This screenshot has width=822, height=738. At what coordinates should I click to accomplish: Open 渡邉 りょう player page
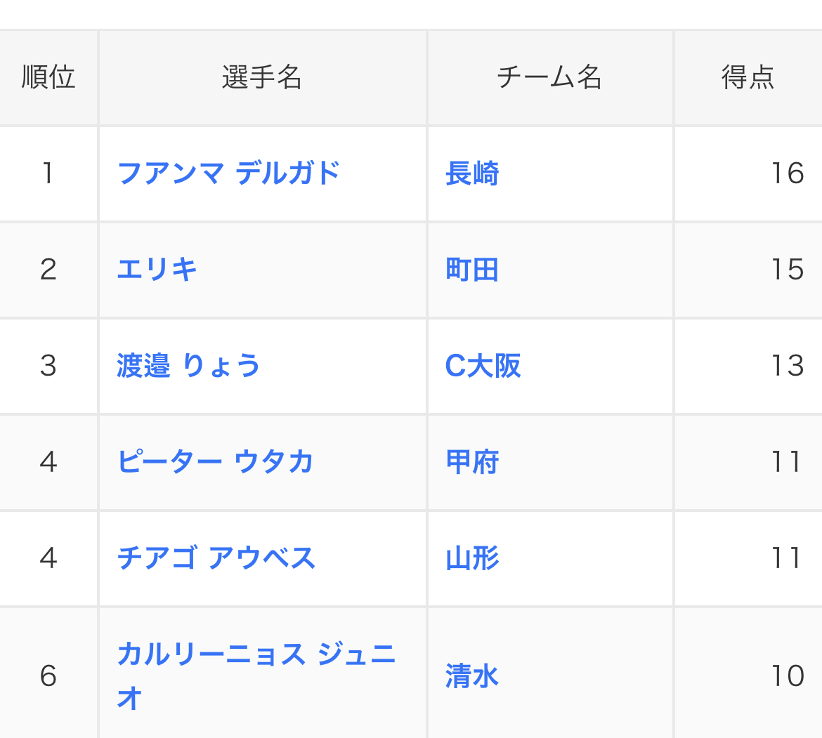(x=188, y=366)
